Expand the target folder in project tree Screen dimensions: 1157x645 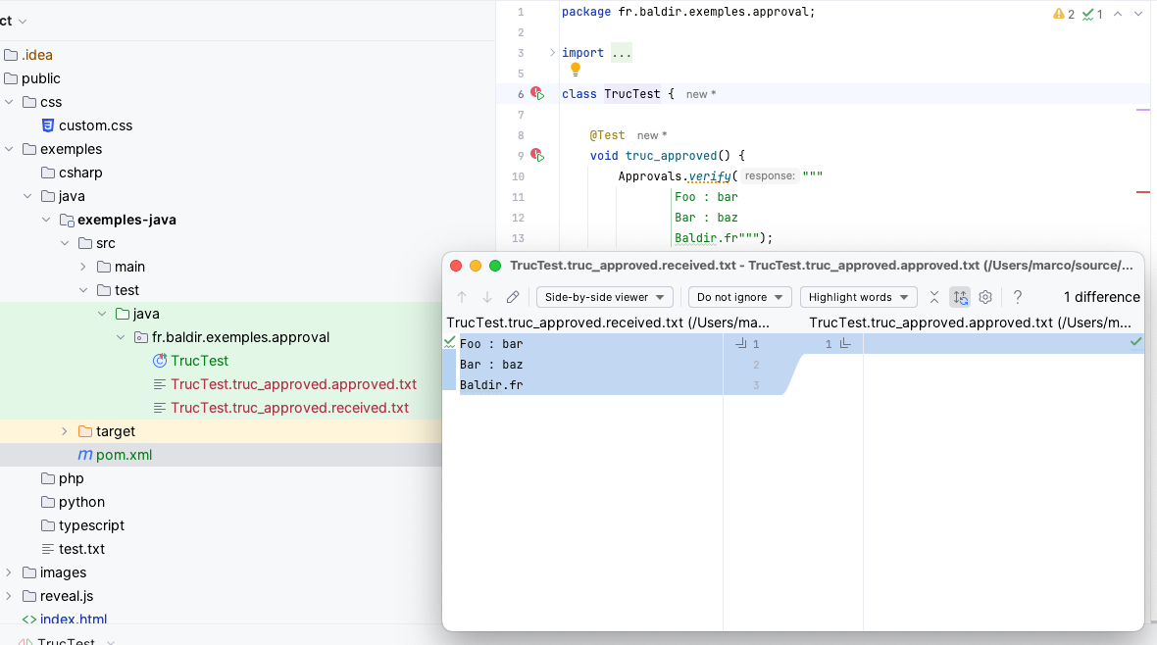[64, 431]
